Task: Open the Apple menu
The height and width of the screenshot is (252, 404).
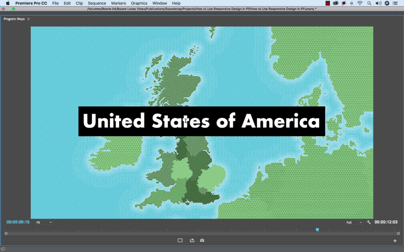Action: 8,3
